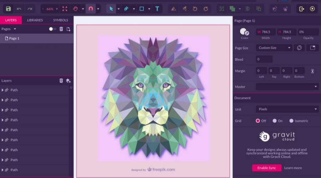Open the boolean operations dropdown arrow
This screenshot has width=321, height=178.
(240, 9)
